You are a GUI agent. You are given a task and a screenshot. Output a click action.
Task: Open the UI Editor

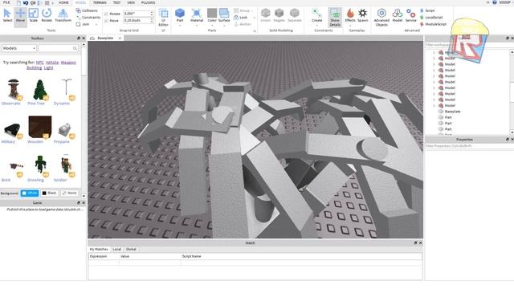click(163, 18)
